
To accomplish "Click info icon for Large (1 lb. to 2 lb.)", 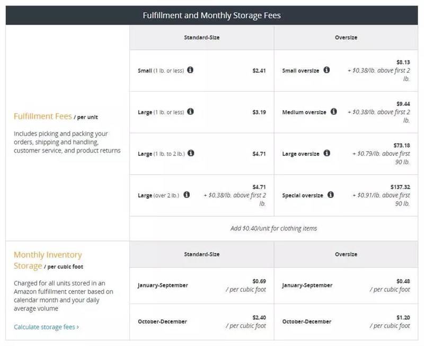I will click(x=191, y=153).
